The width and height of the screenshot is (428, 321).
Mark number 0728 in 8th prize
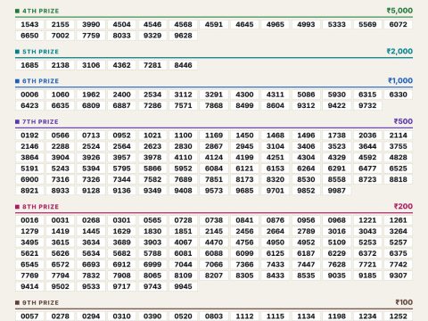[x=183, y=220]
